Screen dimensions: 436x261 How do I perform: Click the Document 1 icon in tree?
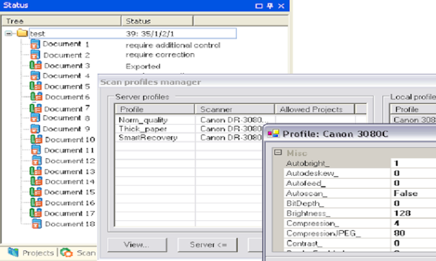(x=36, y=44)
